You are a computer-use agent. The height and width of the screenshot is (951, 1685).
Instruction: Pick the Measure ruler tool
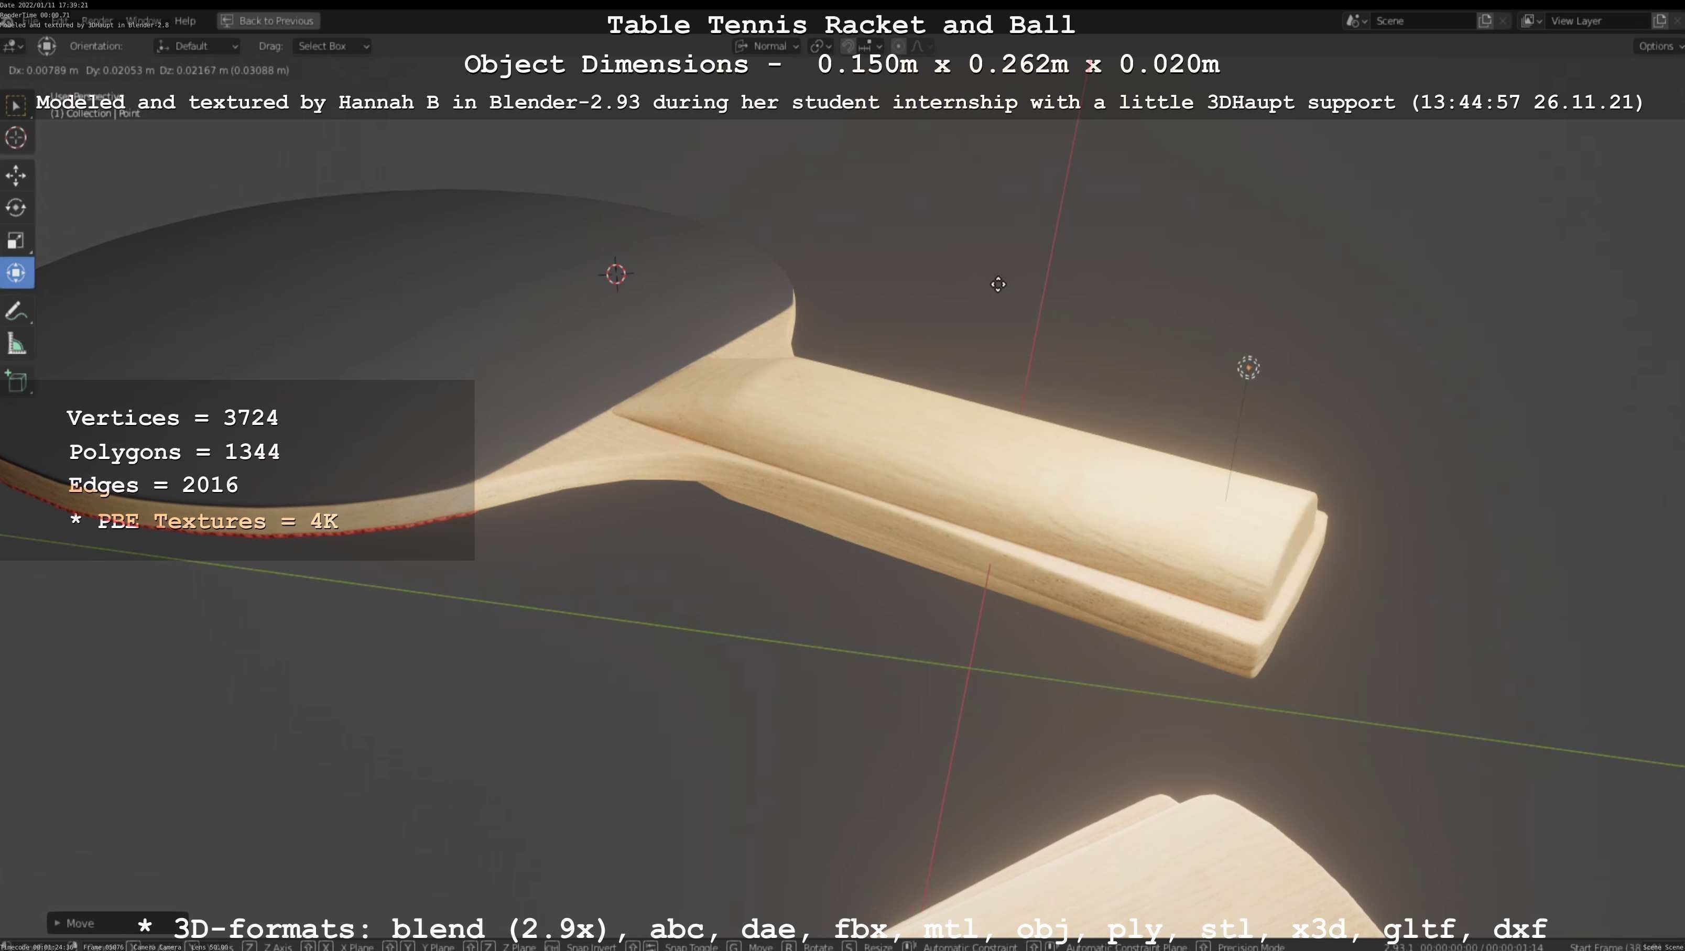(x=16, y=344)
